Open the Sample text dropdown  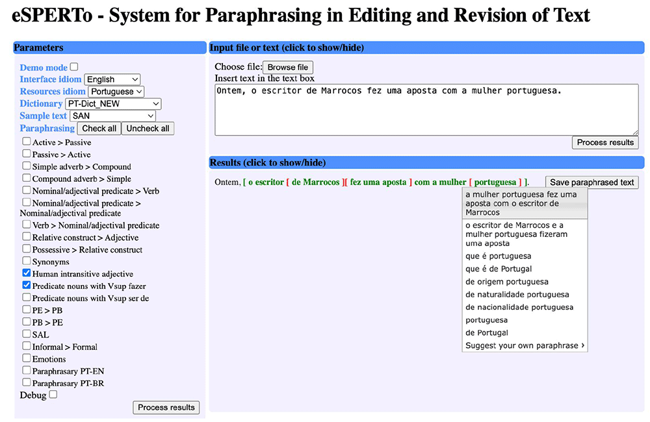[112, 116]
